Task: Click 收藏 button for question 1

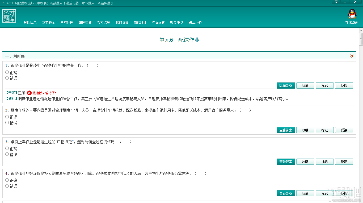Action: point(305,85)
